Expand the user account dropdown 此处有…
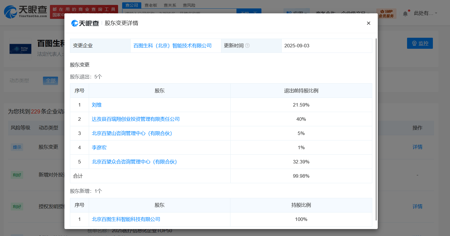 pos(425,13)
